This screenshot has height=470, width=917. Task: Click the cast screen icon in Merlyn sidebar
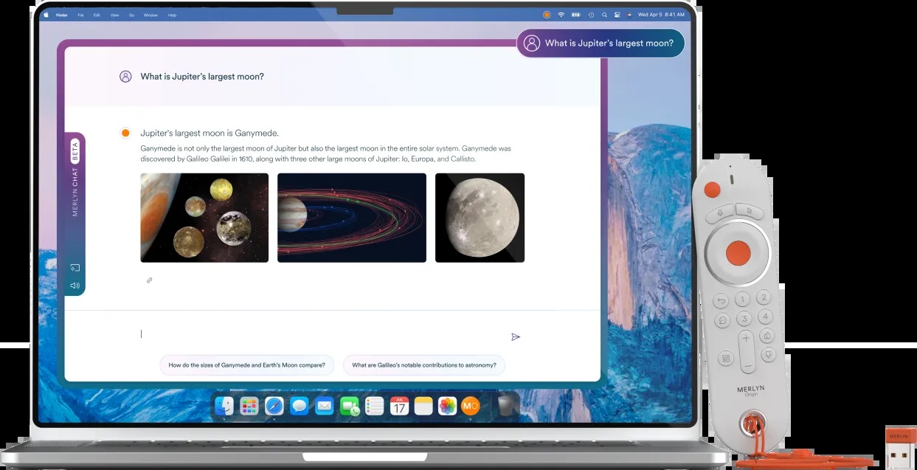(75, 268)
